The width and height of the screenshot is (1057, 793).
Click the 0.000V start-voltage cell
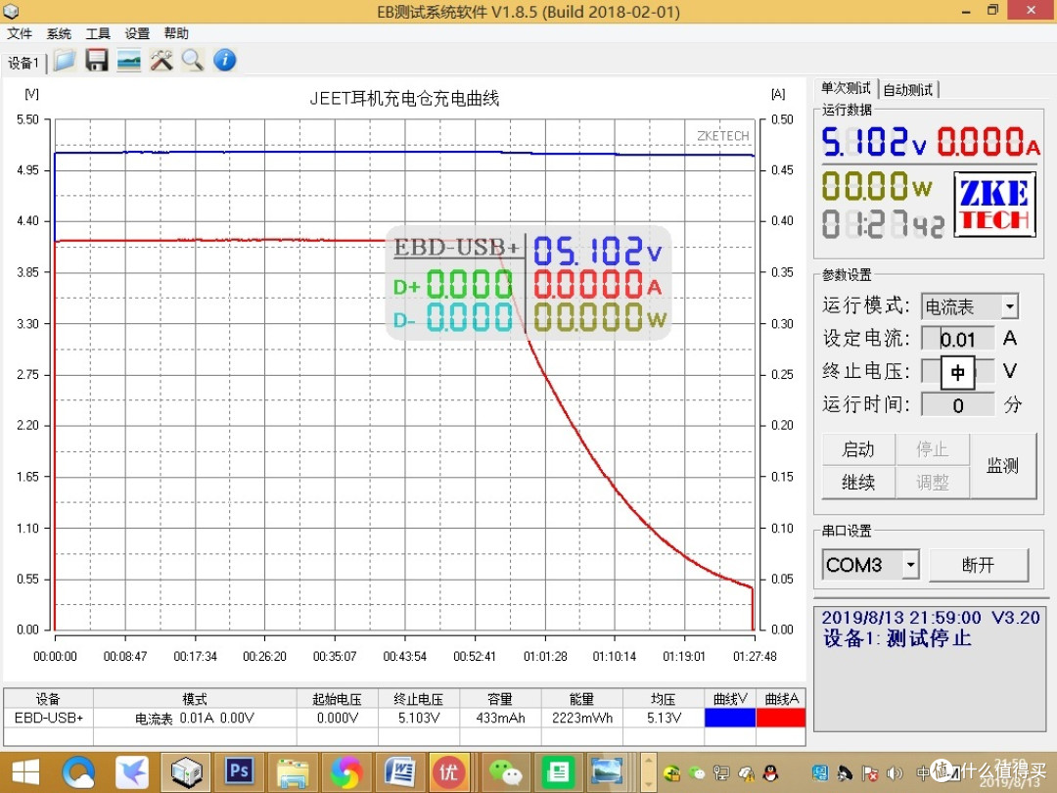[x=337, y=718]
